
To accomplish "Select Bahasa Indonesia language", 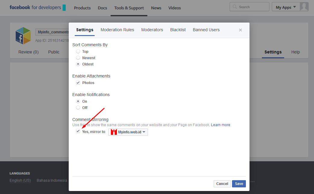I will coord(52,180).
